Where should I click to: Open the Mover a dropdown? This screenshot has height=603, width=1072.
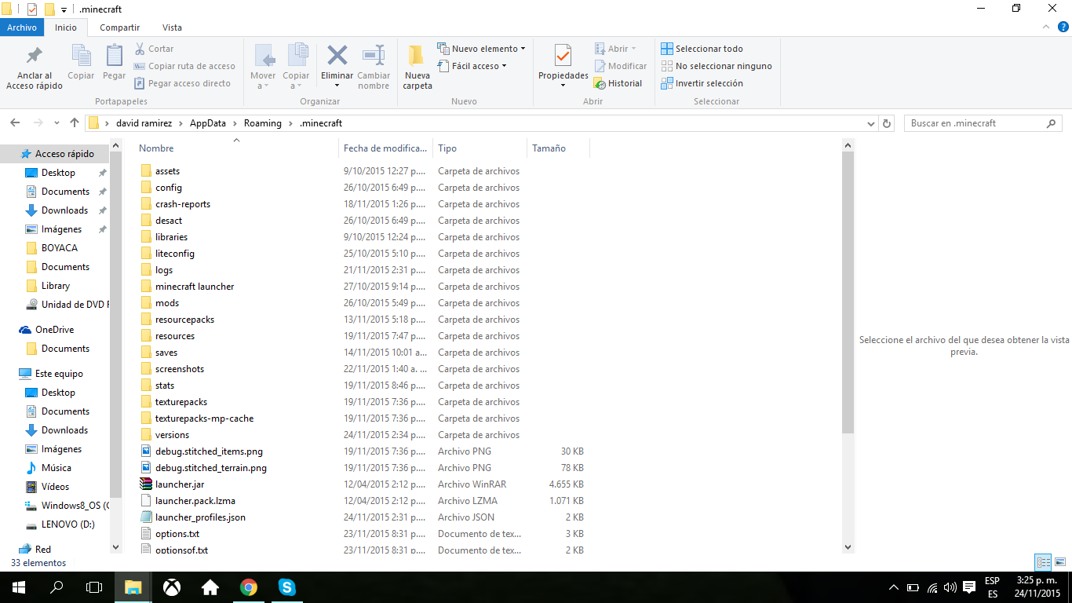tap(264, 68)
